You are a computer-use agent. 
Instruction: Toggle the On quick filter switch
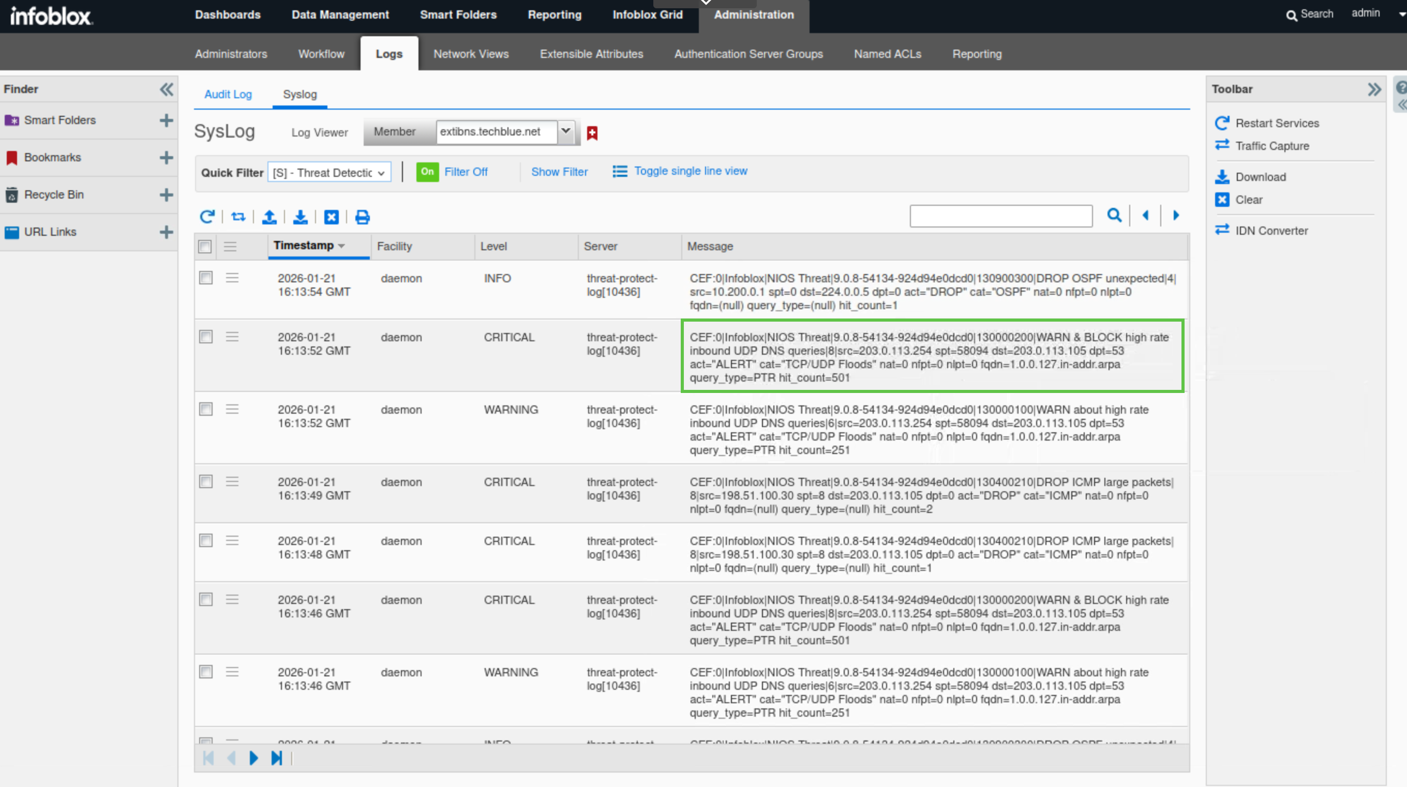point(427,172)
